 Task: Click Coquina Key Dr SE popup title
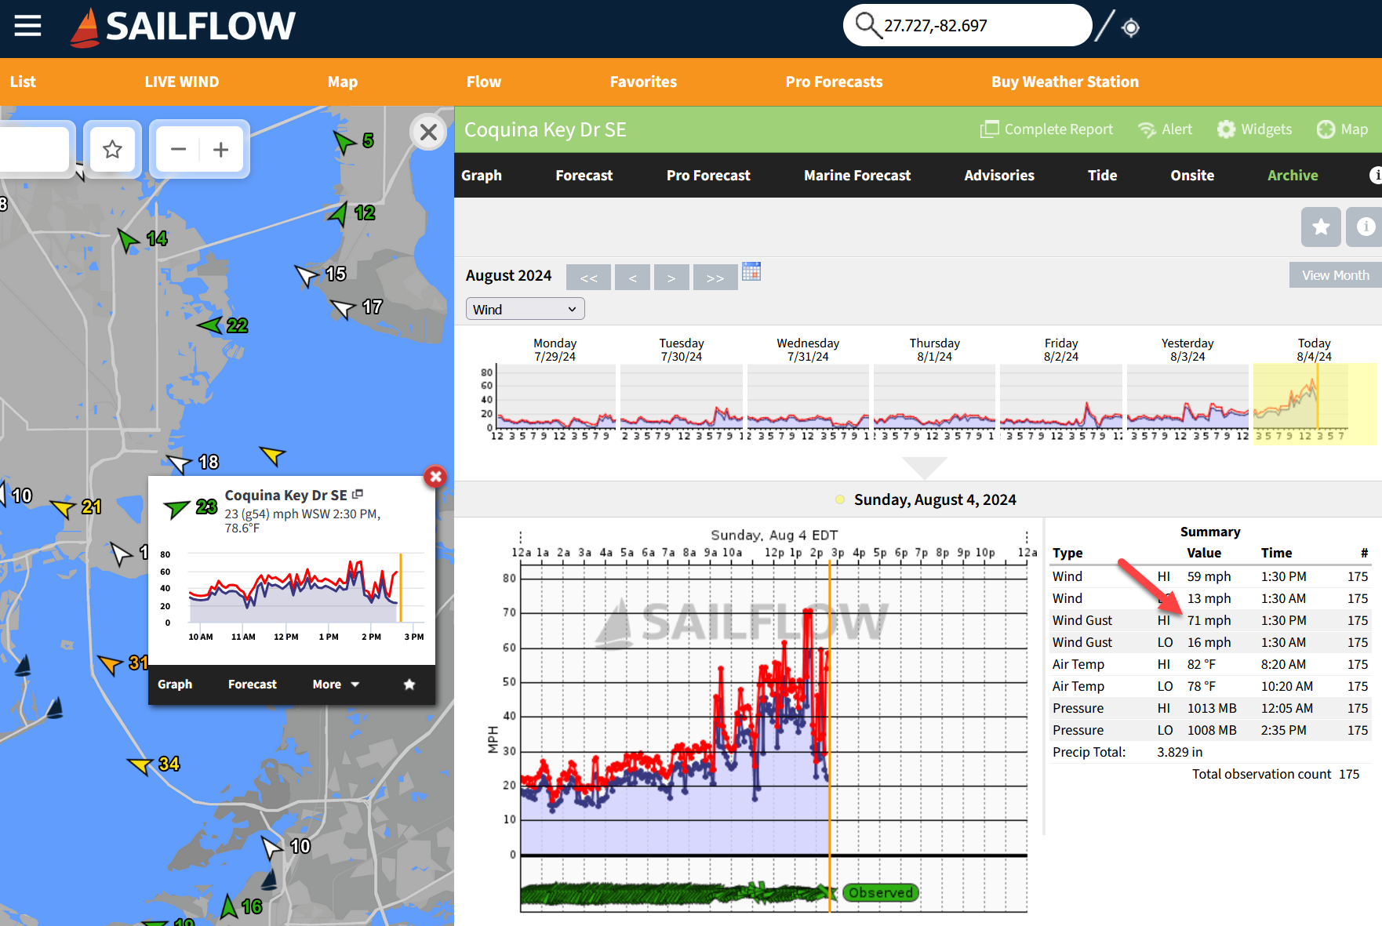(x=285, y=495)
